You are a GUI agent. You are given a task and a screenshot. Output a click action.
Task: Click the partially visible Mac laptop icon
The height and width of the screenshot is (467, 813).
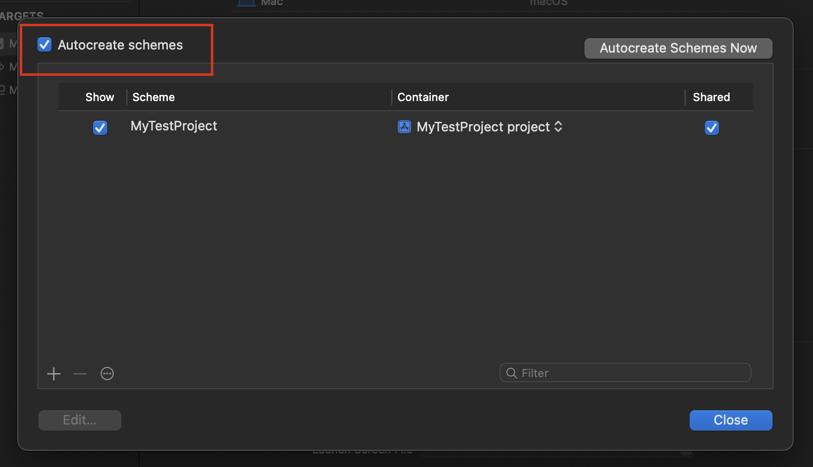coord(246,3)
